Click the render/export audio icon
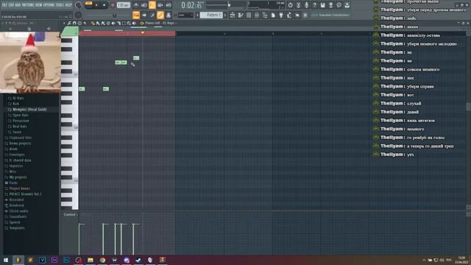Viewport: 471px width, 265px height. tap(330, 5)
